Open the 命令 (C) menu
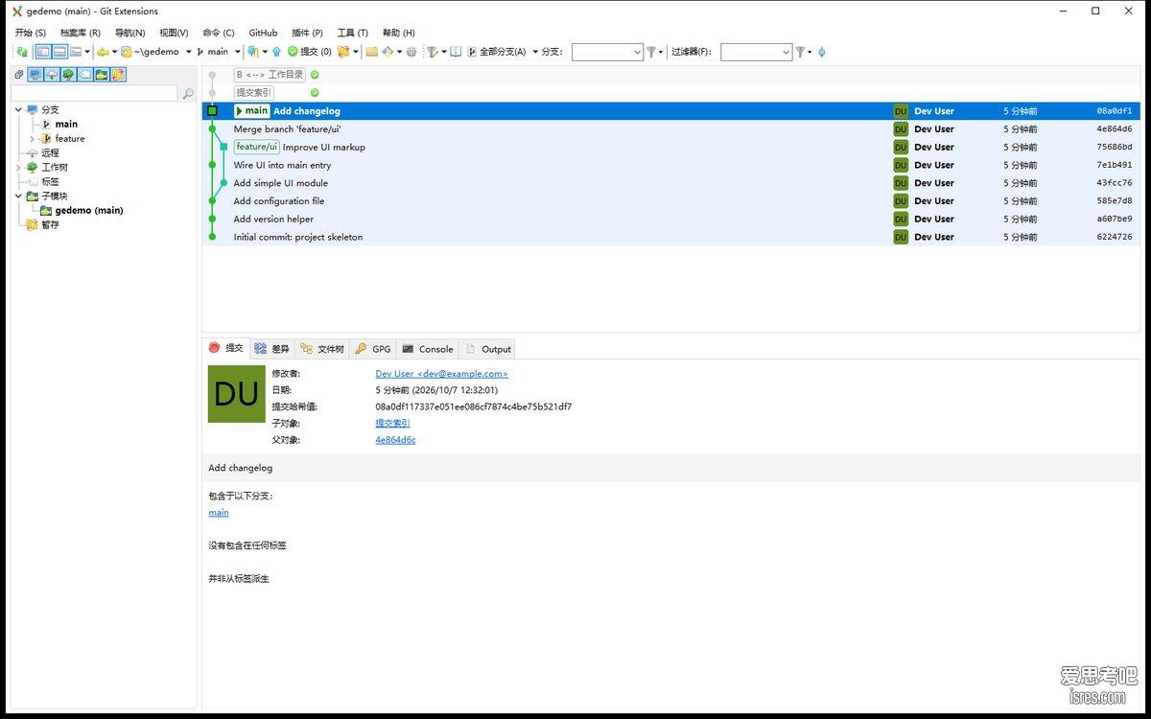The width and height of the screenshot is (1151, 719). (219, 33)
